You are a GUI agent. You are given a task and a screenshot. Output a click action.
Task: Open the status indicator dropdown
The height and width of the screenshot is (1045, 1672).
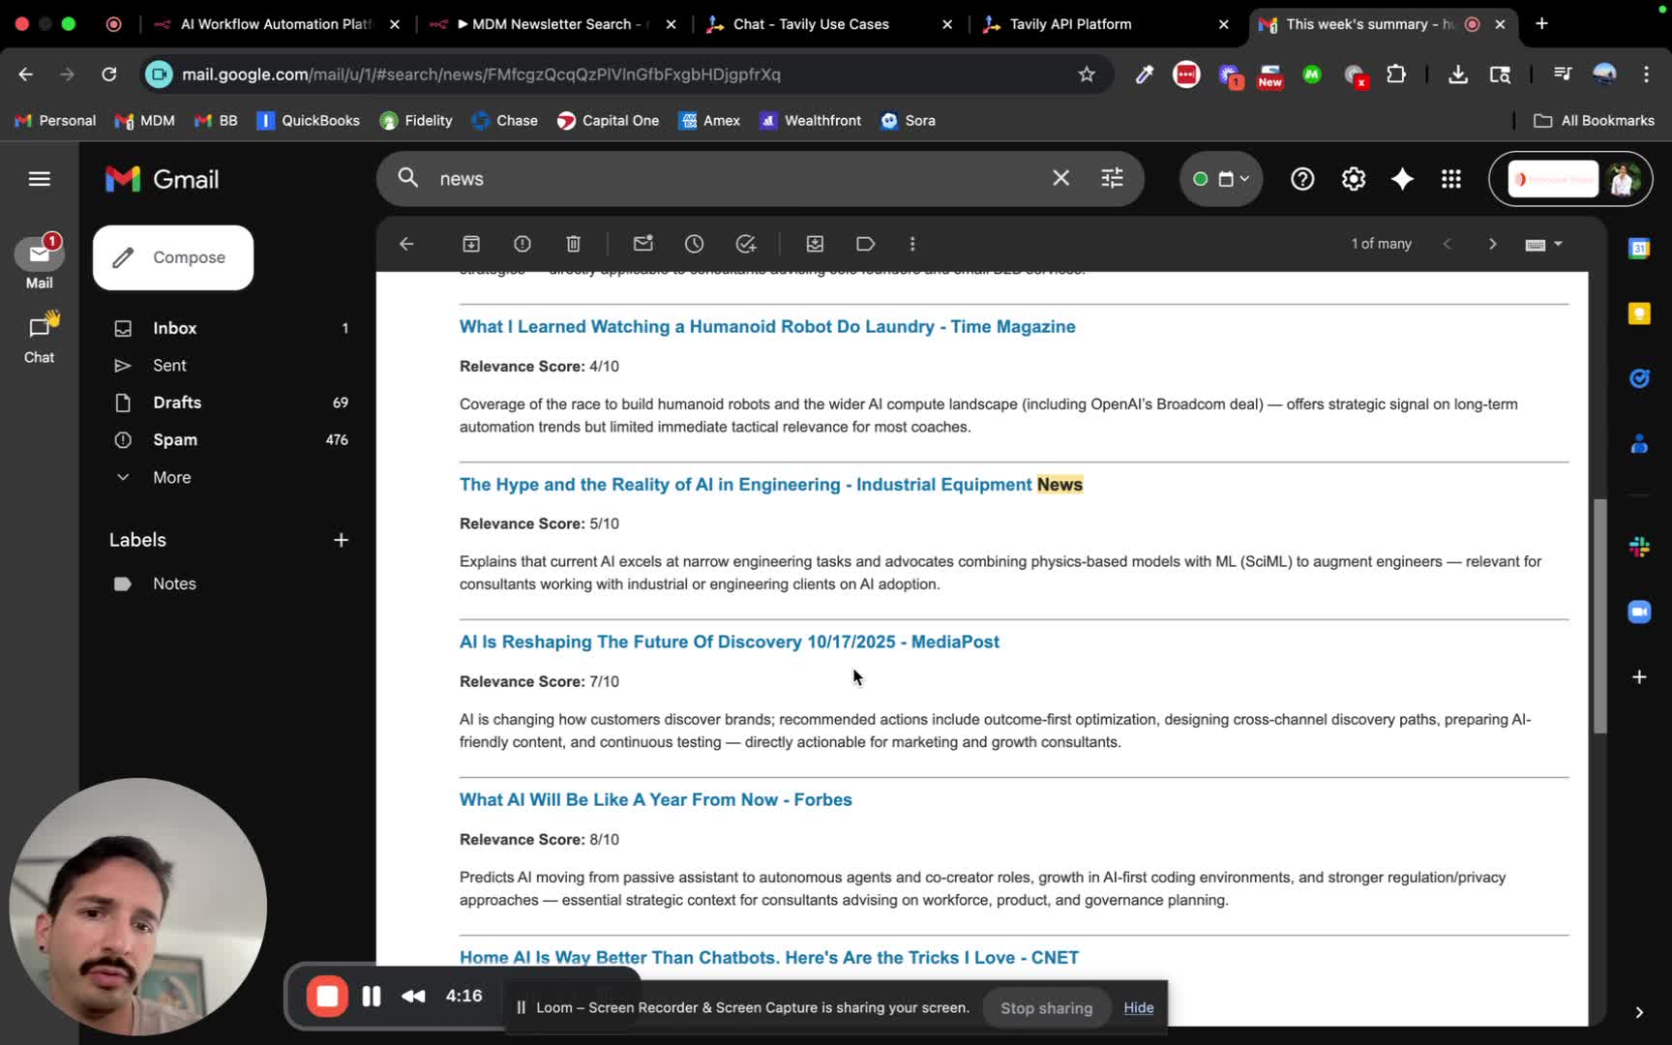coord(1221,179)
